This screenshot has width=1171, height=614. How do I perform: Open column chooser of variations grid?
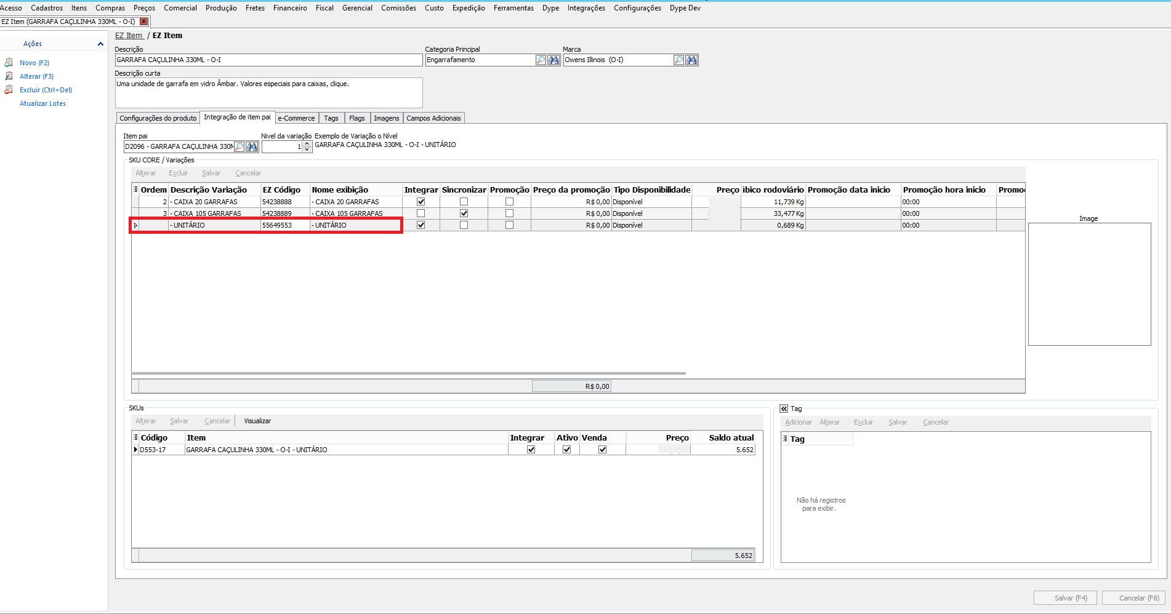[x=135, y=189]
